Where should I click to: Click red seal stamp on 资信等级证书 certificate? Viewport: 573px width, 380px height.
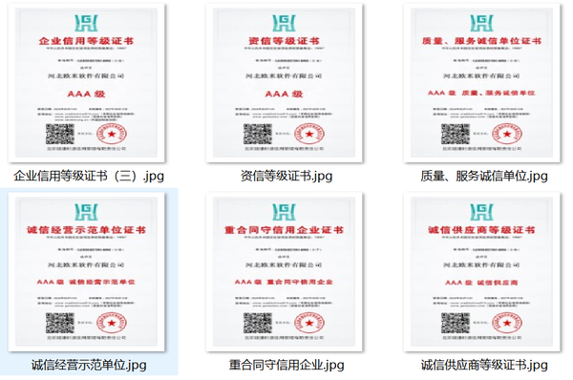click(309, 134)
